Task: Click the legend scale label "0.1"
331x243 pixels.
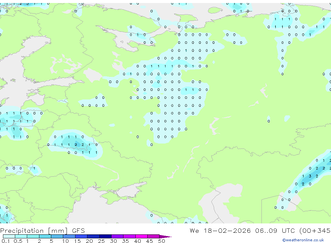Action: 6,241
